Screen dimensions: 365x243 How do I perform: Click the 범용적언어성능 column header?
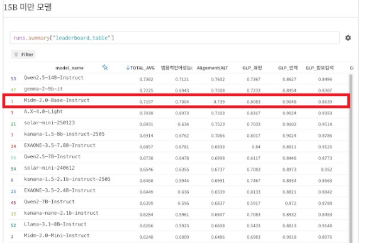[x=176, y=68]
